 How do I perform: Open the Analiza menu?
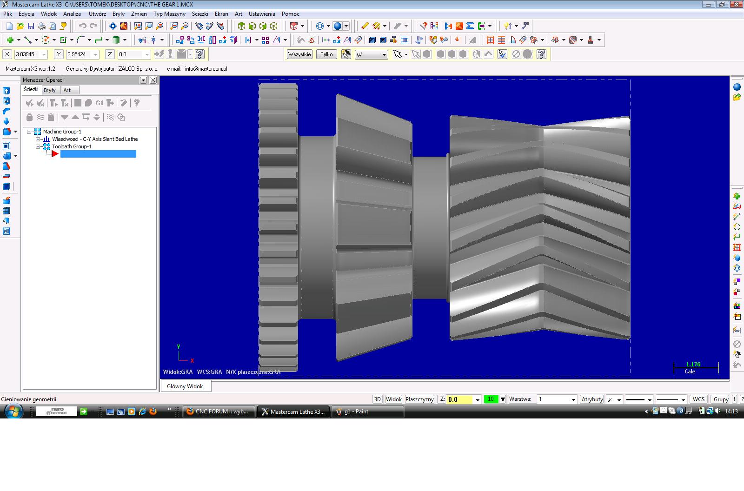click(x=72, y=14)
